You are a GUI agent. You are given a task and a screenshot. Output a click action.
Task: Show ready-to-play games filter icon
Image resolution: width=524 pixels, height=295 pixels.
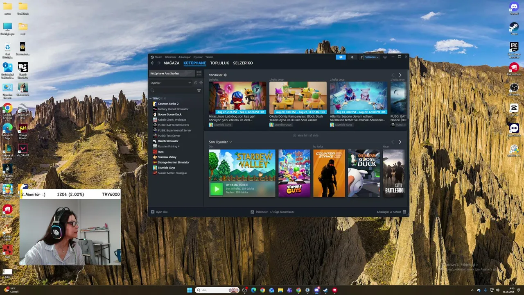pyautogui.click(x=201, y=83)
